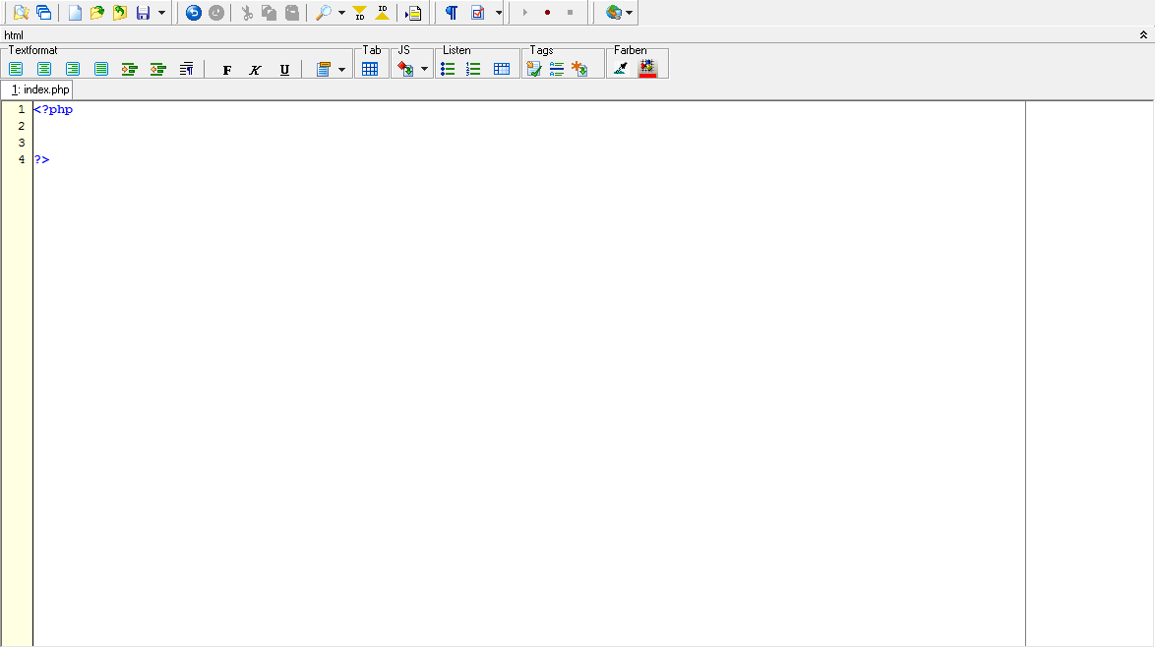The height and width of the screenshot is (648, 1155).
Task: Collapse the html toolbar panel with chevron
Action: point(1143,35)
